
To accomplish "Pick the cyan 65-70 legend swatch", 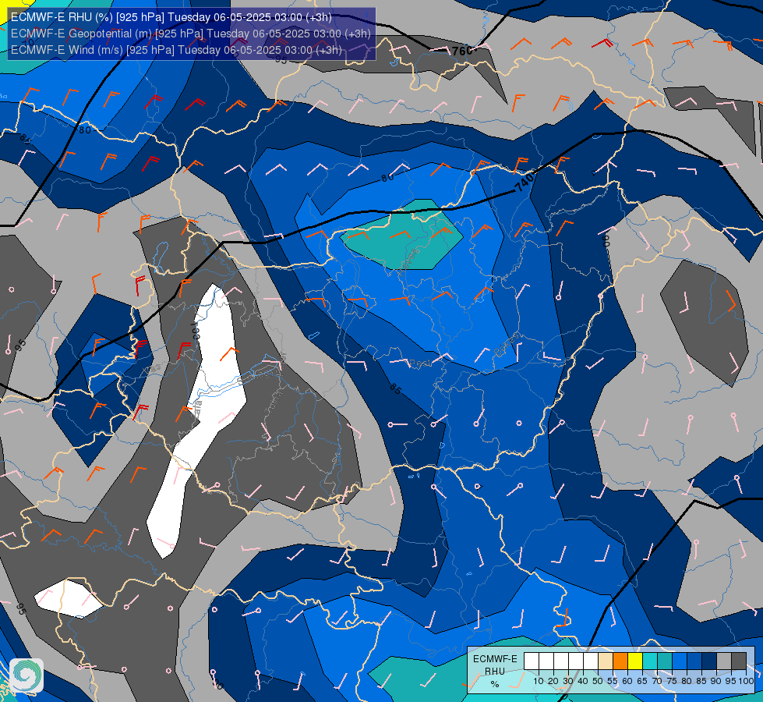I will tap(650, 661).
